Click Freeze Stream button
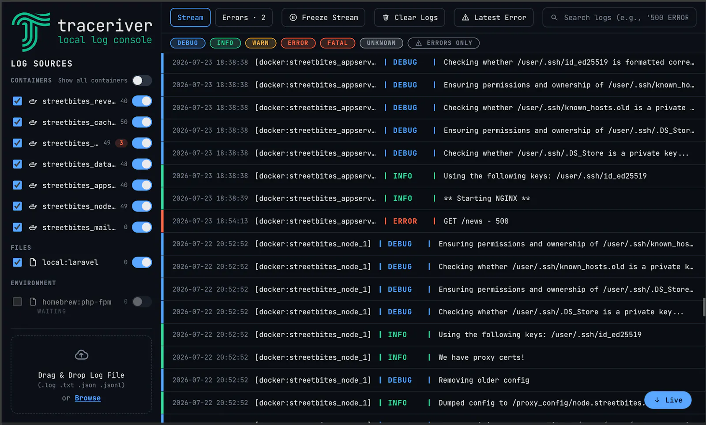 pyautogui.click(x=323, y=18)
